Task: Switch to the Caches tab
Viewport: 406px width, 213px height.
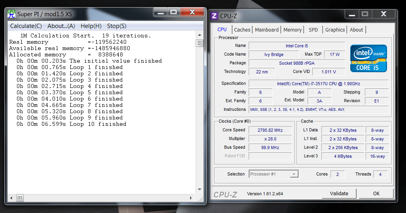Action: (242, 30)
